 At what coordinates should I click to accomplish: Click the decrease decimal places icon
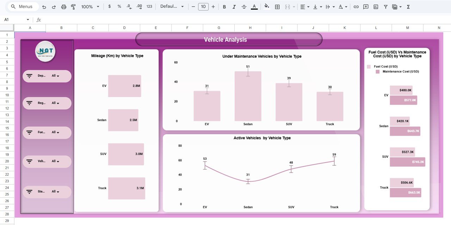pos(128,7)
